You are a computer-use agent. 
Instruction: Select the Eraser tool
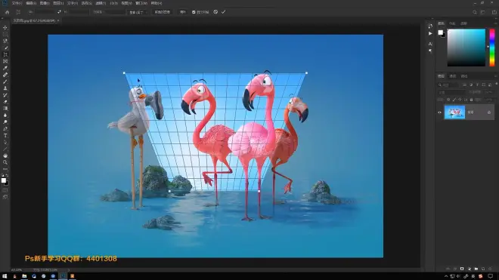5,102
